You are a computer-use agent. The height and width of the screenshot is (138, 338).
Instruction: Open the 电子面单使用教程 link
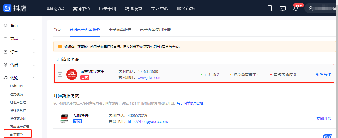point(190,103)
